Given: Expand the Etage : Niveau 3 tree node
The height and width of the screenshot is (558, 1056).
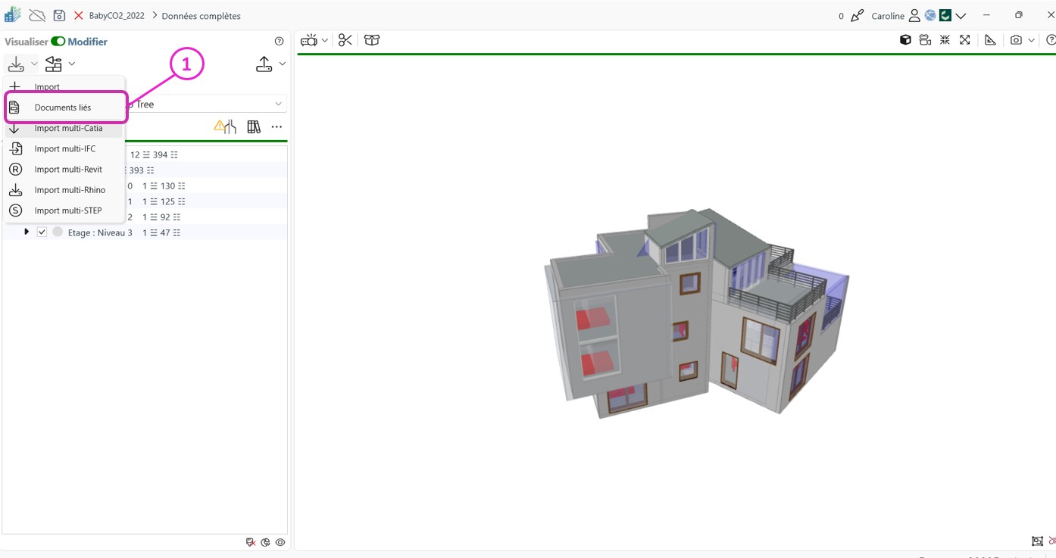Looking at the screenshot, I should 27,232.
